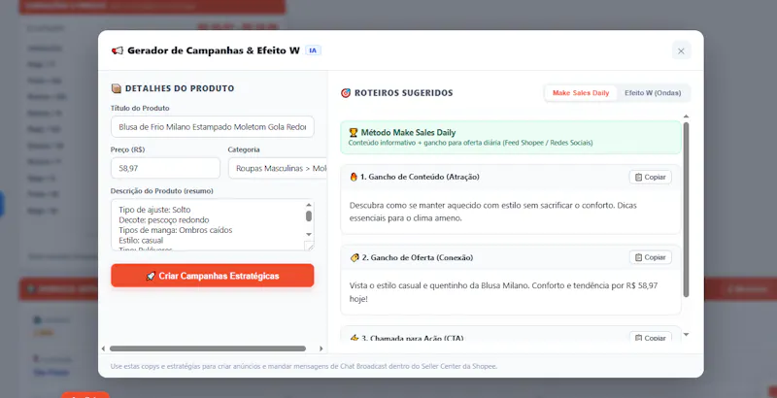
Task: Switch to the Efeito W (Ondas) tab
Action: pyautogui.click(x=653, y=92)
